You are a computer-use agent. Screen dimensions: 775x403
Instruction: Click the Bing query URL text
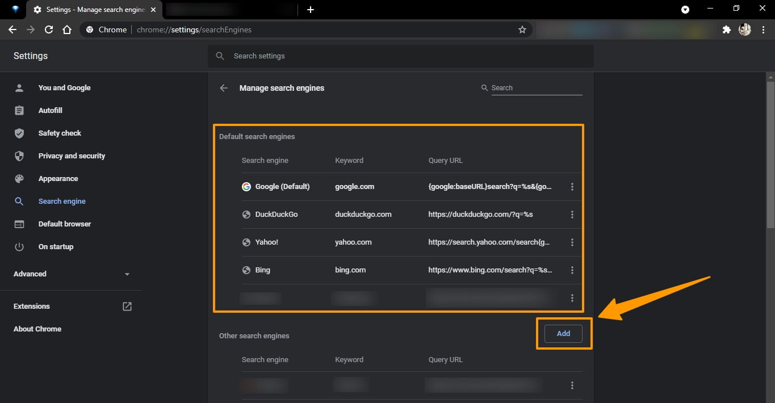tap(490, 270)
